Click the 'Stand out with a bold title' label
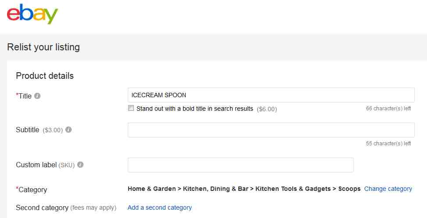Viewport: 427px width, 218px height. coord(195,109)
